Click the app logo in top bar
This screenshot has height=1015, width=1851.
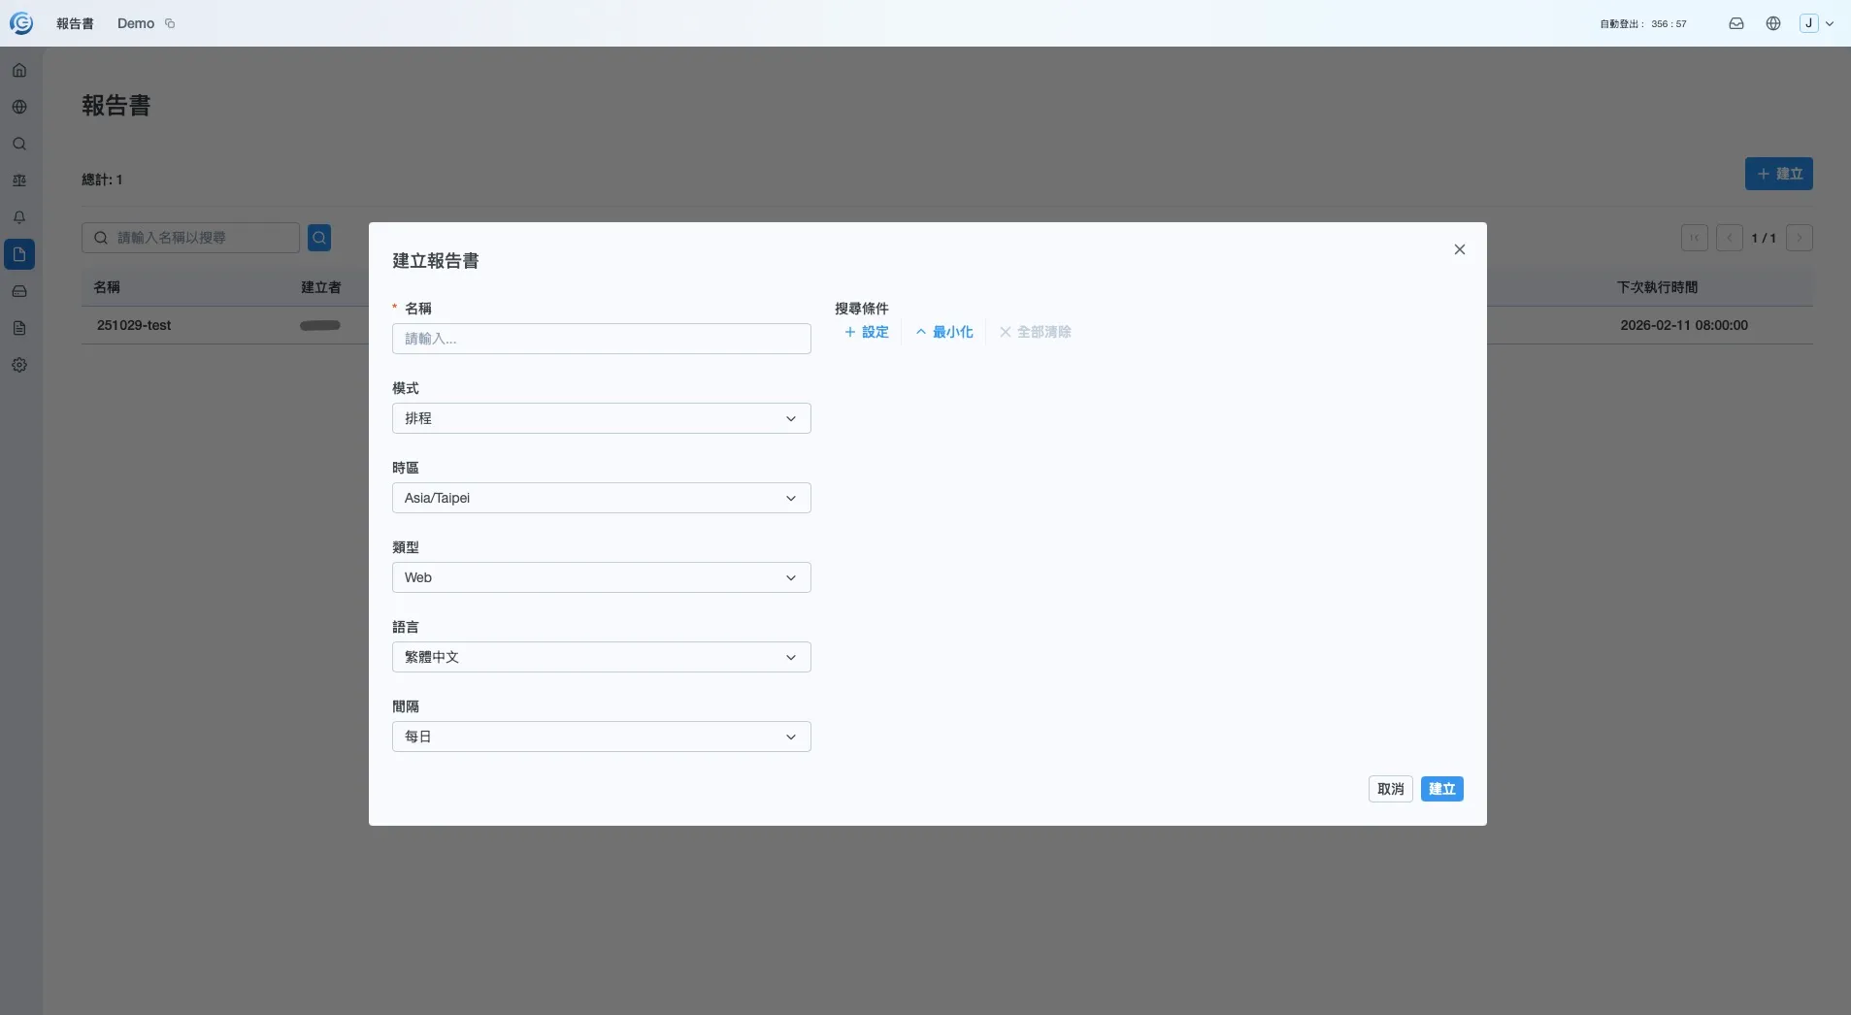21,23
